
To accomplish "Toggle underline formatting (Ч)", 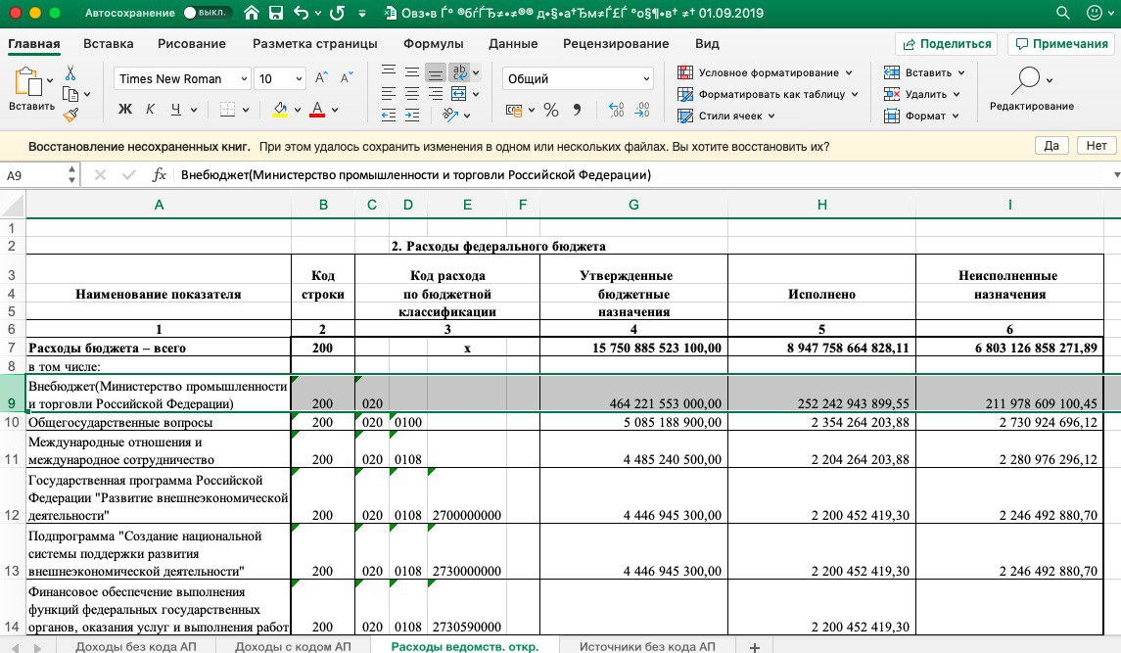I will pyautogui.click(x=176, y=110).
